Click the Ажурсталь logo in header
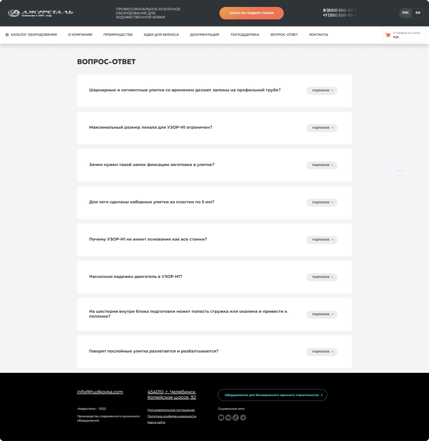Screen dimensions: 429x441 pos(40,13)
